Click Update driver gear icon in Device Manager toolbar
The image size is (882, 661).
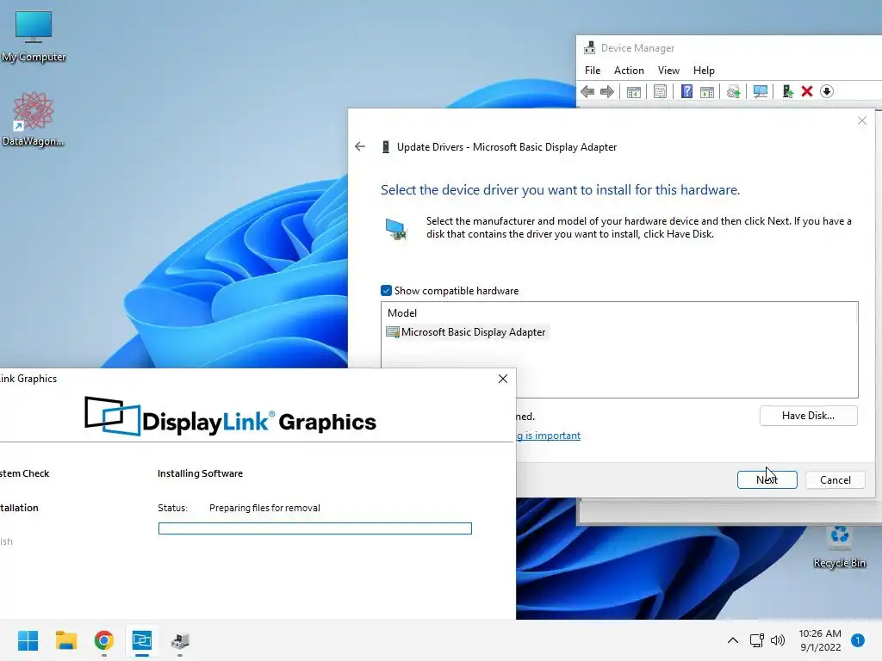[x=734, y=91]
